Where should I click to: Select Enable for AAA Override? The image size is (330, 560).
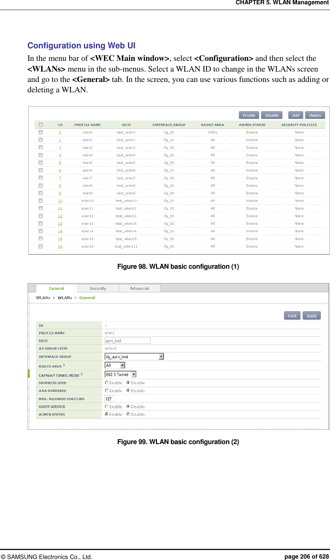(x=107, y=391)
